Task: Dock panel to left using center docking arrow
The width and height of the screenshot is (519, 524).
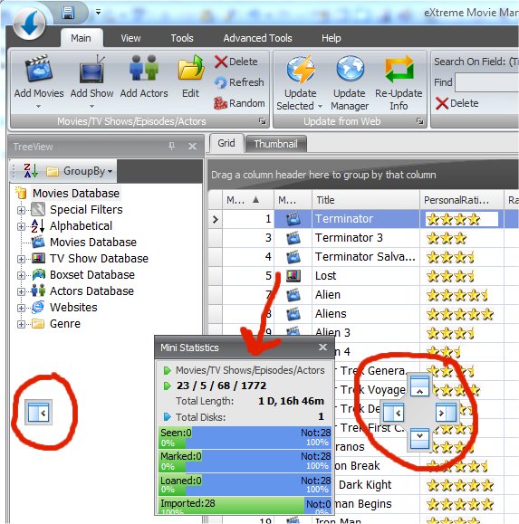Action: click(393, 413)
